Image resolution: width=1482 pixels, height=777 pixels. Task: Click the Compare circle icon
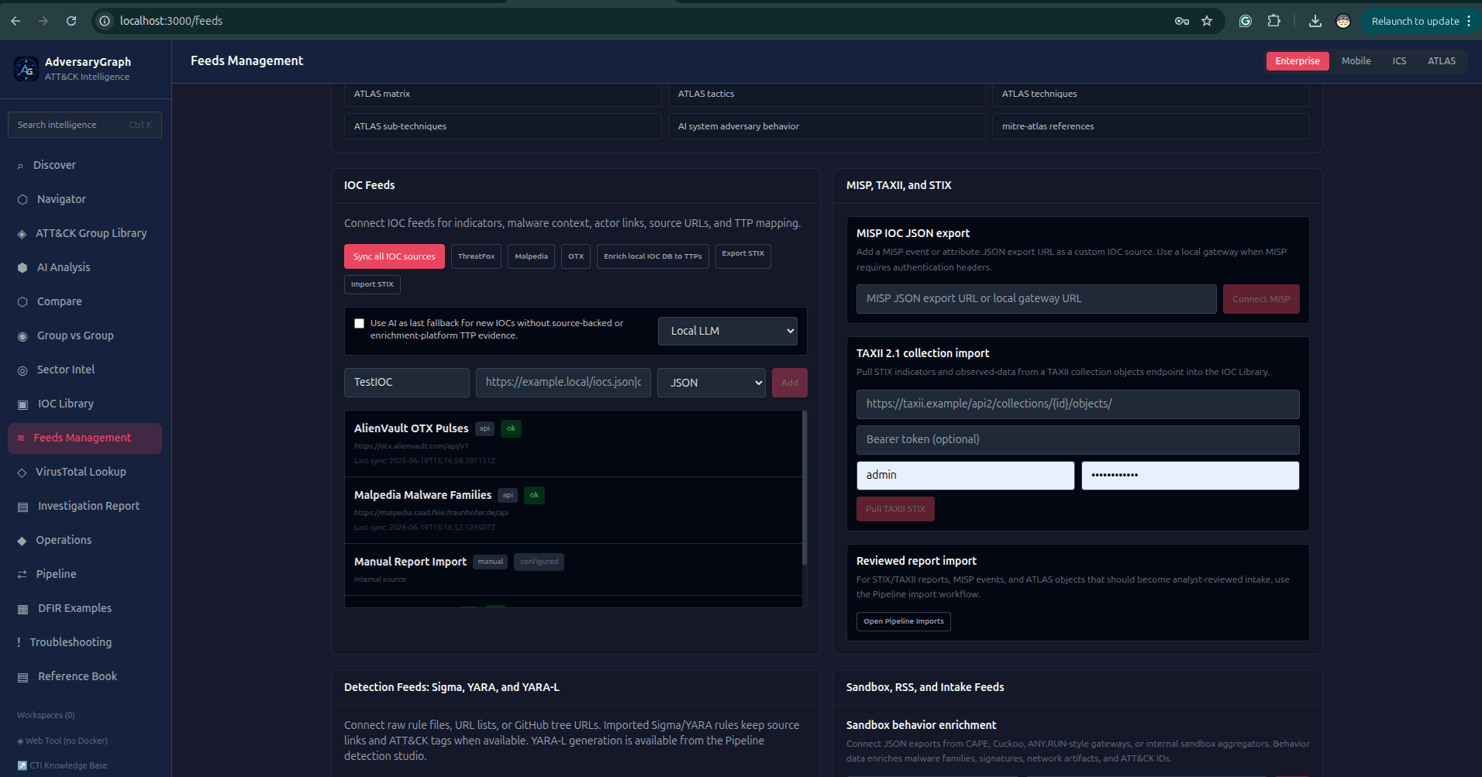pos(22,302)
